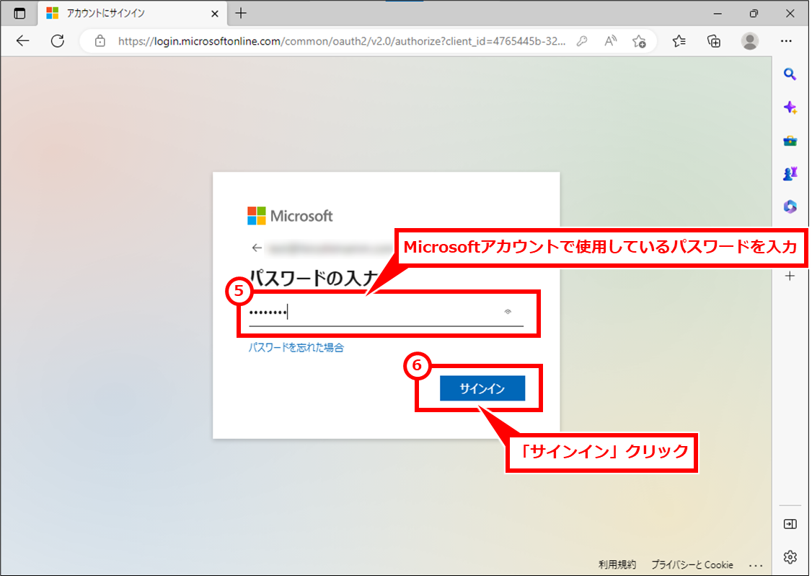812x576 pixels.
Task: Click the パスワードを忘れた場合 link
Action: coord(296,347)
